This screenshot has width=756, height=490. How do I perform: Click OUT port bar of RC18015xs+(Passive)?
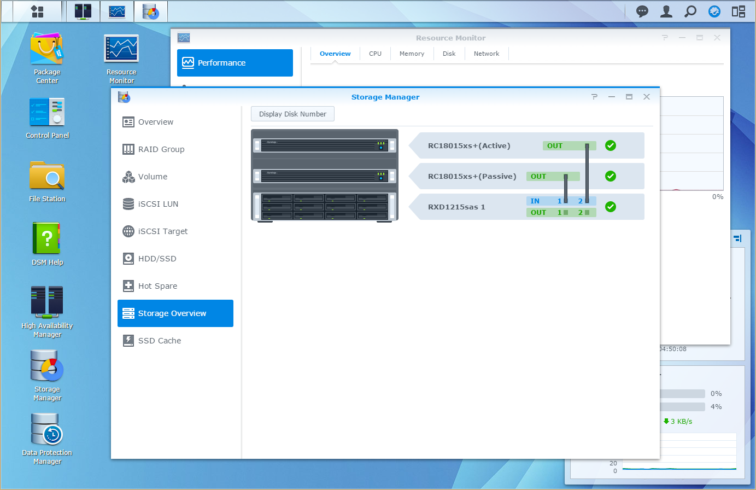point(553,176)
